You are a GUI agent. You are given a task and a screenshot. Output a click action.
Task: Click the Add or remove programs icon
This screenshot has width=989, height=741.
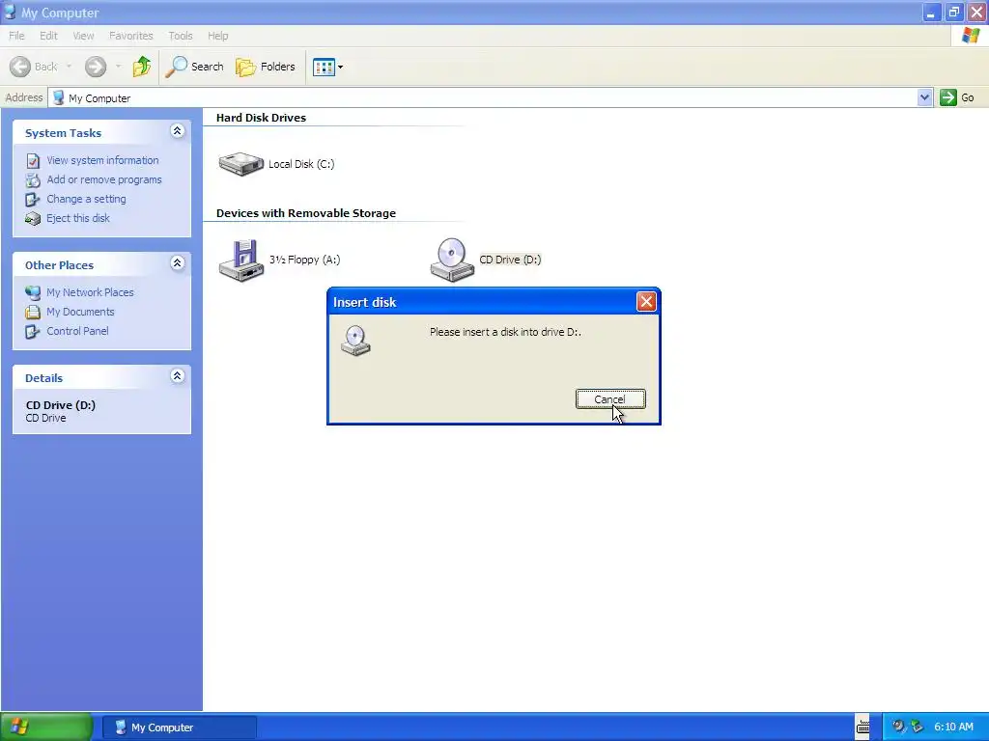click(33, 180)
